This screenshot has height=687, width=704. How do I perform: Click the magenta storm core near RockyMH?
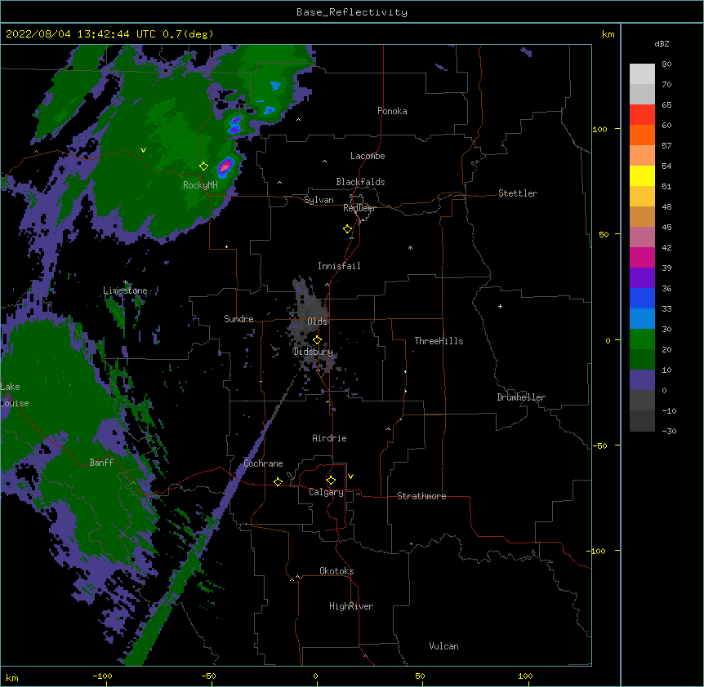coord(225,166)
